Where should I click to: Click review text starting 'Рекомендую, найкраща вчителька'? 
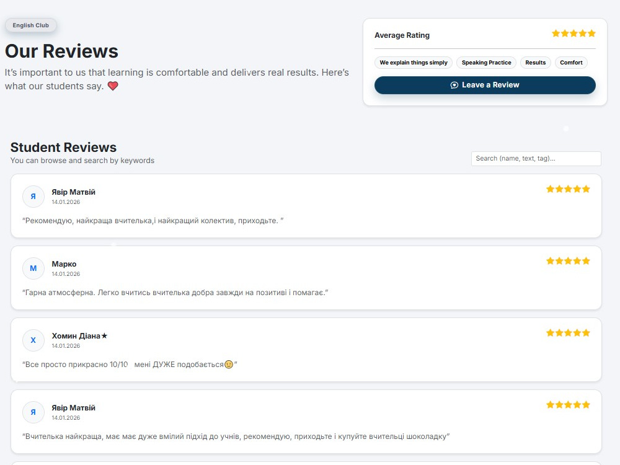click(x=153, y=221)
